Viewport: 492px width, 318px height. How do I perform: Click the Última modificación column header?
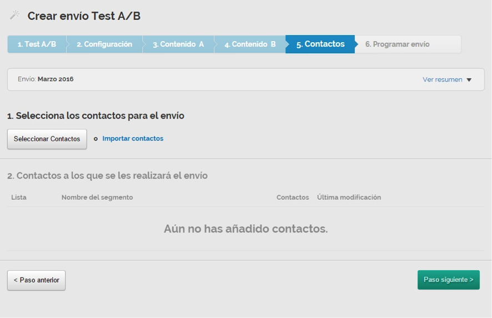point(349,198)
